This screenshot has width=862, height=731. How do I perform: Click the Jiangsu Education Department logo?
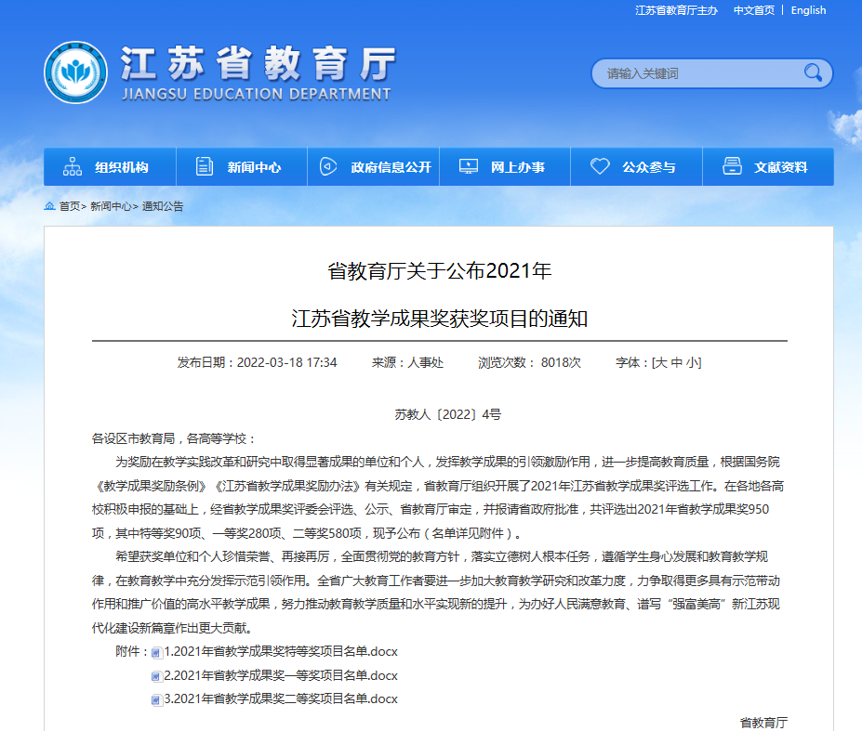pyautogui.click(x=76, y=73)
